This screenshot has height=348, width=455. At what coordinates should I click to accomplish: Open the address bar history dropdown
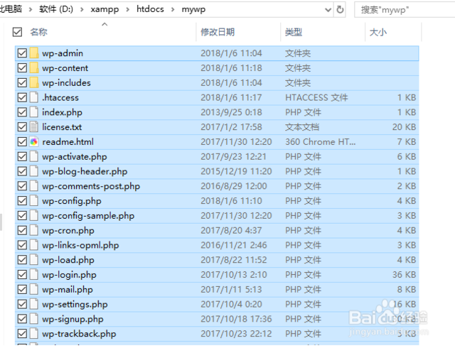(328, 10)
